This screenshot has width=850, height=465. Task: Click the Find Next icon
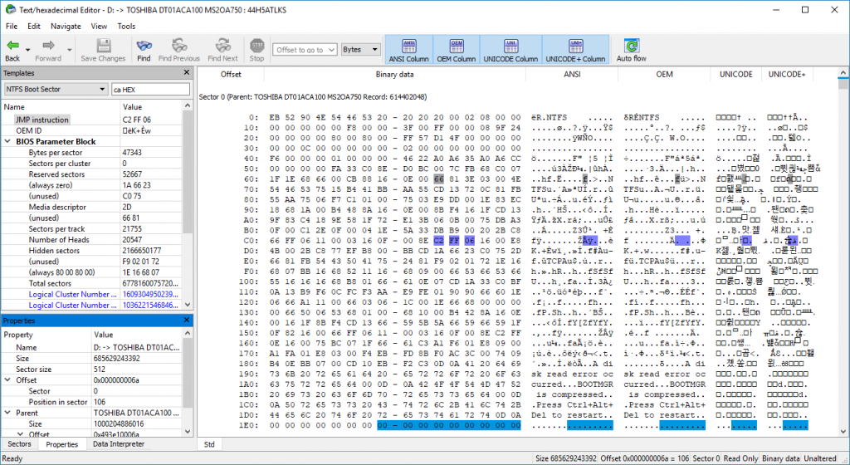[x=222, y=46]
